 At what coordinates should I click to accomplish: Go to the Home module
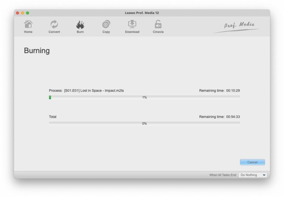coord(28,27)
